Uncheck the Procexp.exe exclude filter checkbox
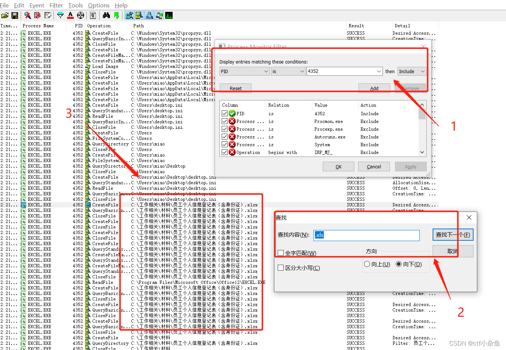506x350 pixels. (225, 129)
